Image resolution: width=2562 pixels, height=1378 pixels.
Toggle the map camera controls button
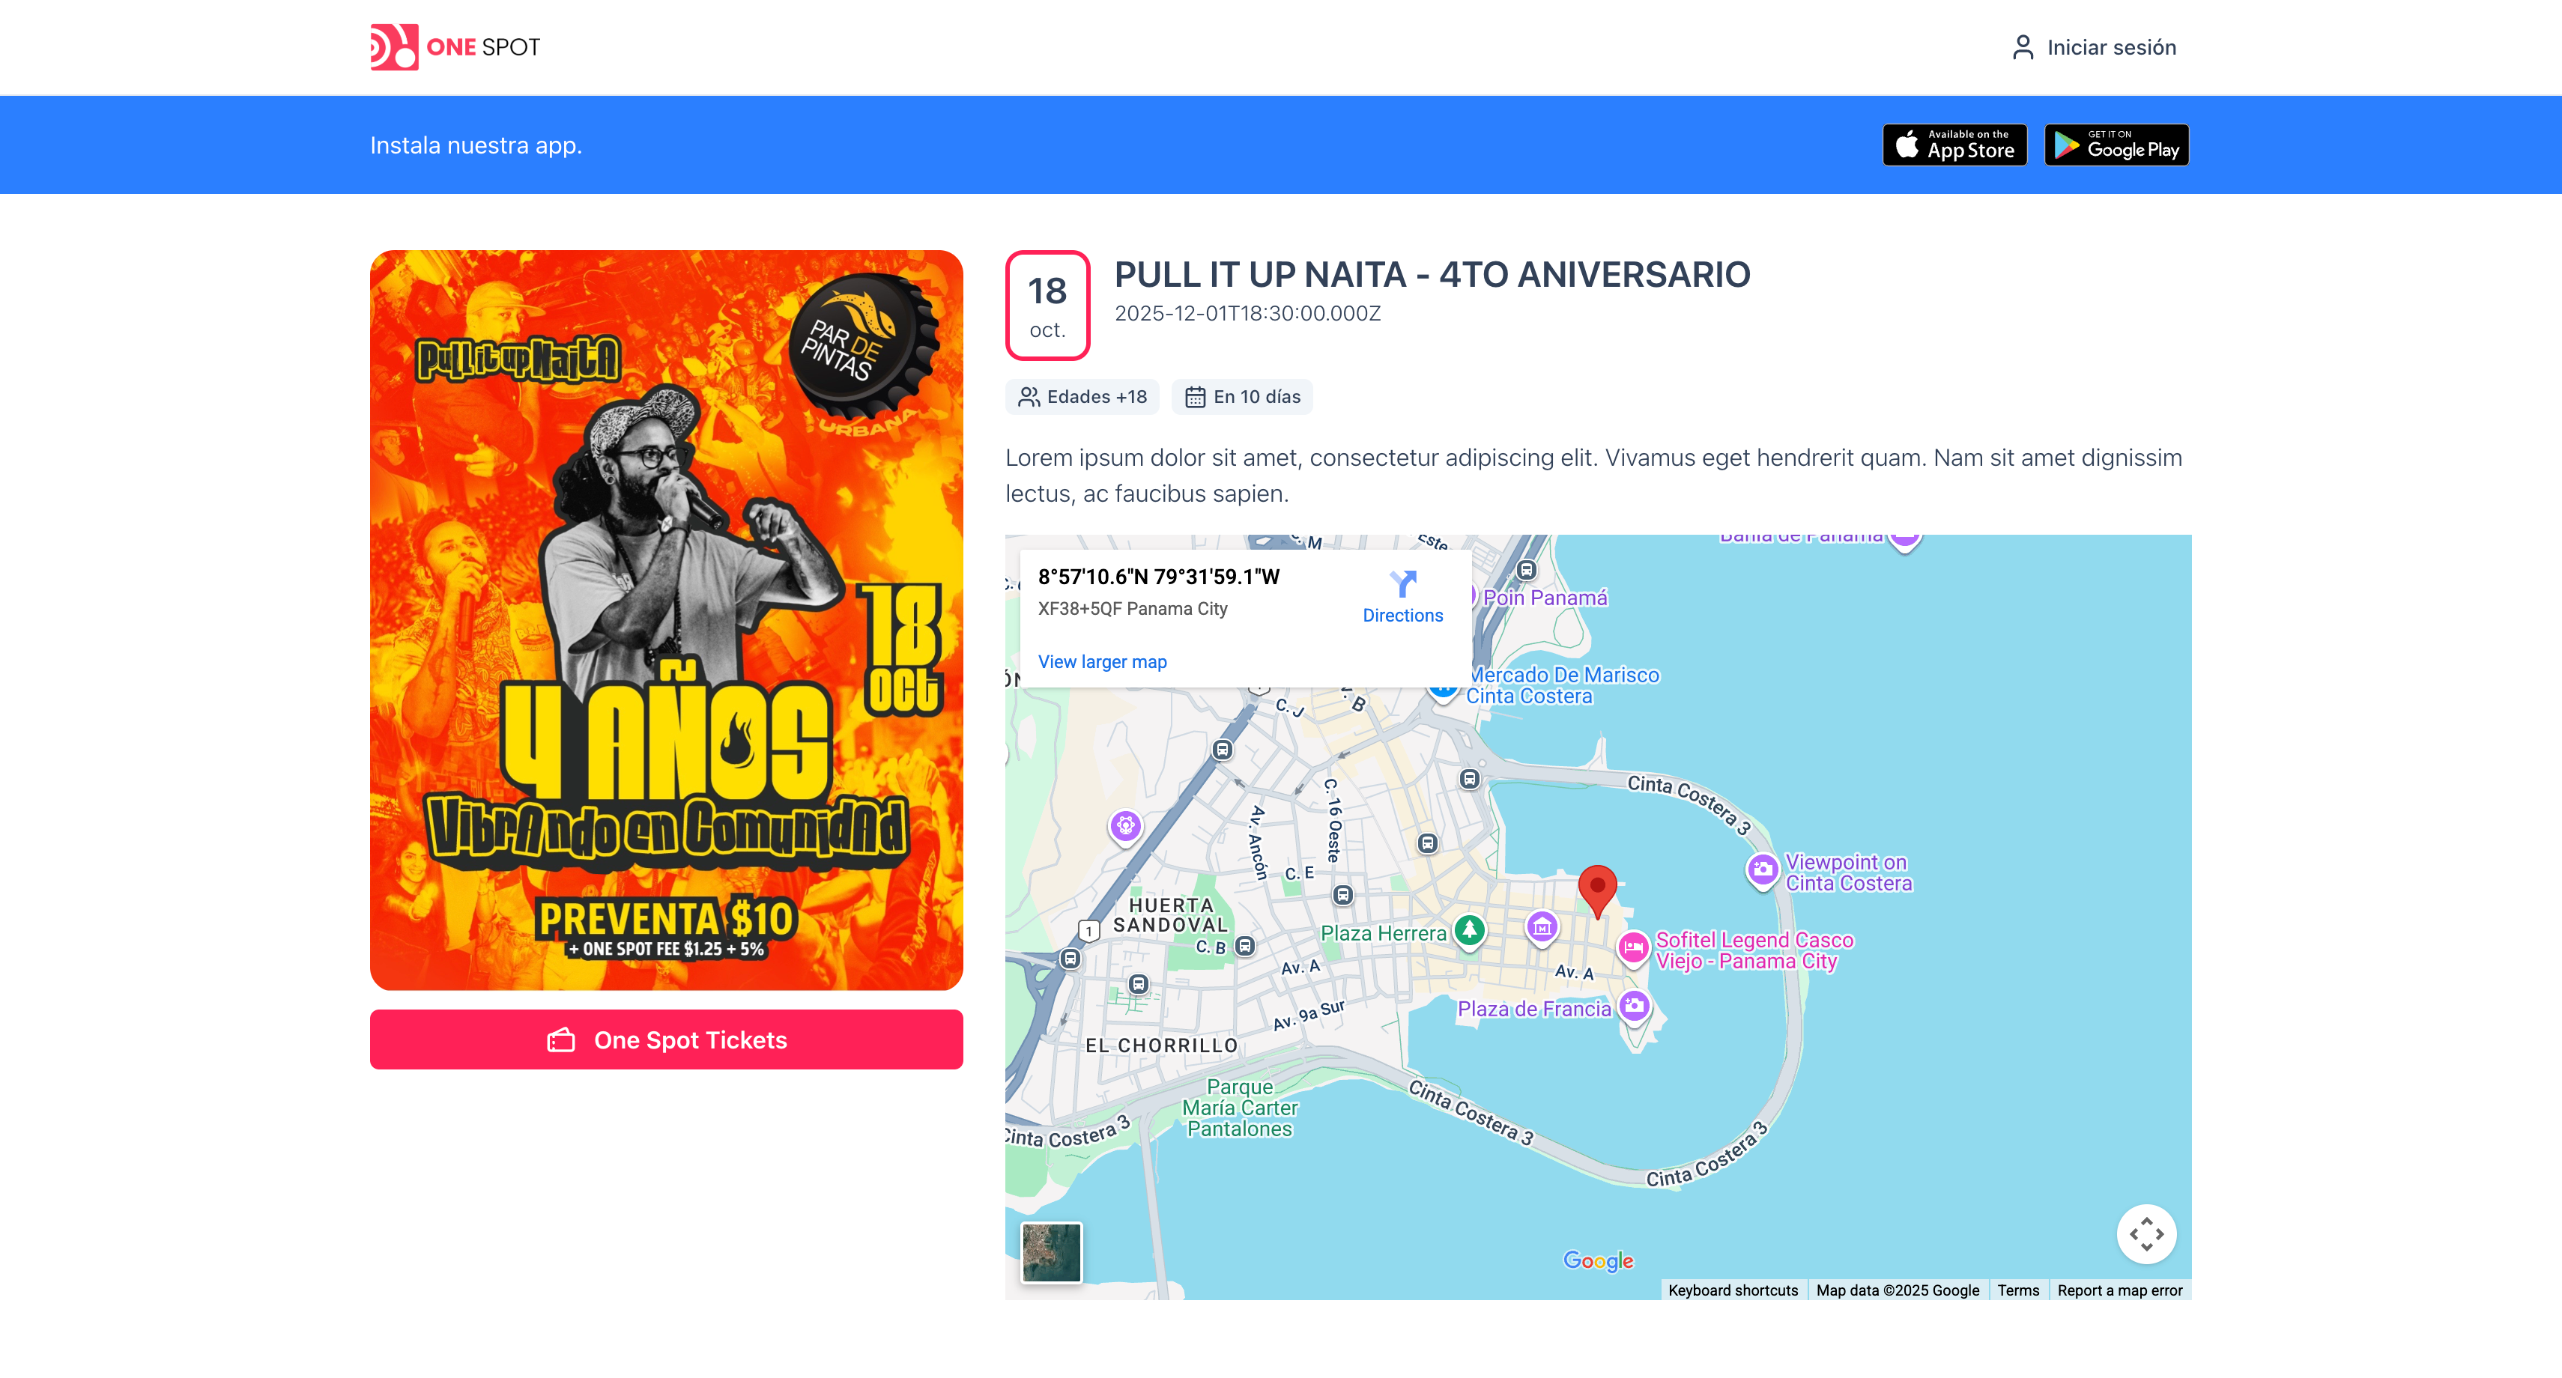(2145, 1233)
